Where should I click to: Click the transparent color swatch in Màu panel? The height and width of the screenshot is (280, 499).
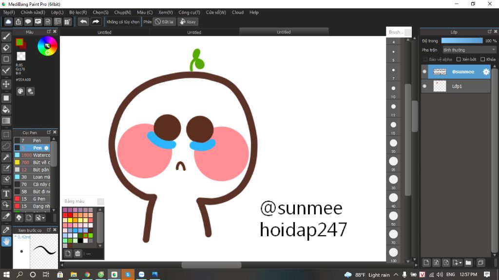coord(21,56)
